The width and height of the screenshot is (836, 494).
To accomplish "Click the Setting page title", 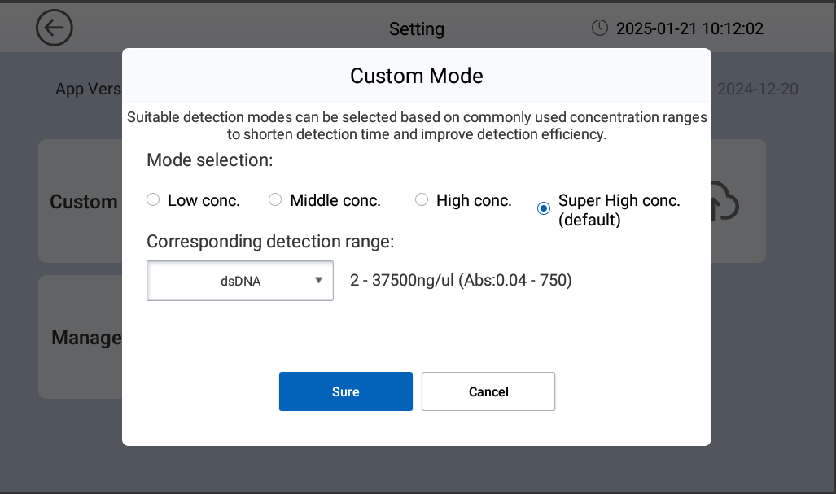I will (x=416, y=29).
